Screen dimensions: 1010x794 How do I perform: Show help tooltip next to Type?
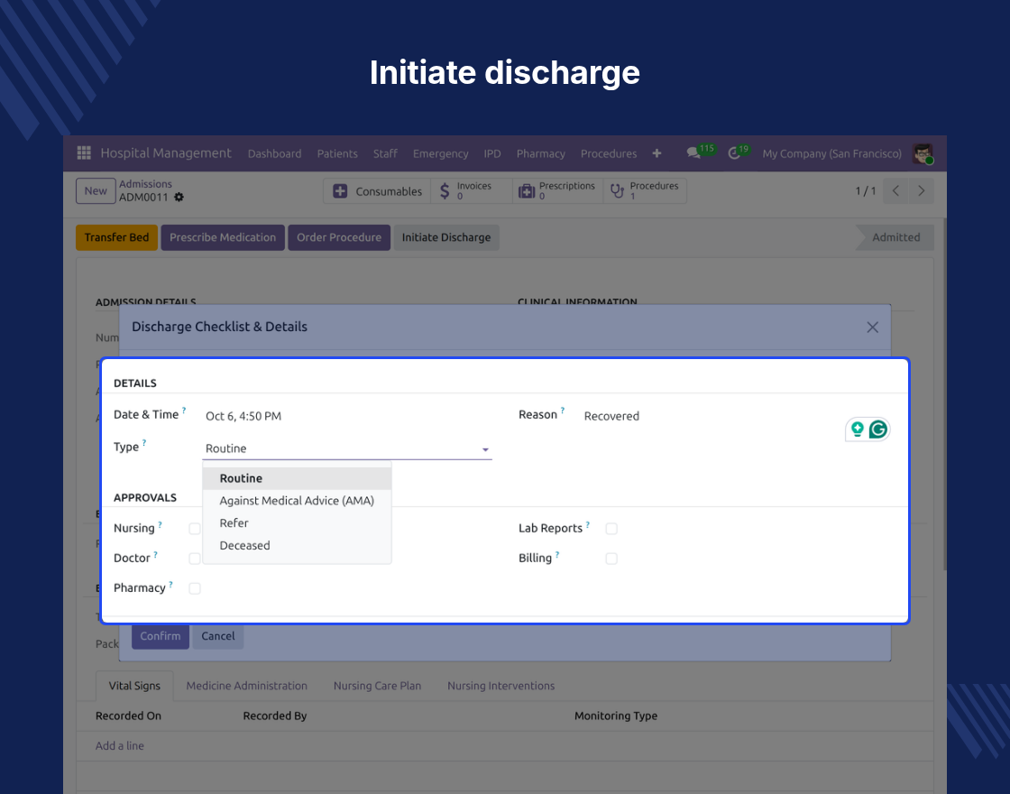point(143,442)
